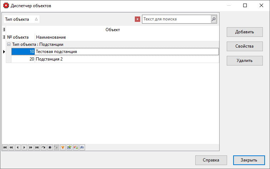Click group row Тип объекта : Подстанции
Screen dimensions: 270x169
coord(113,44)
